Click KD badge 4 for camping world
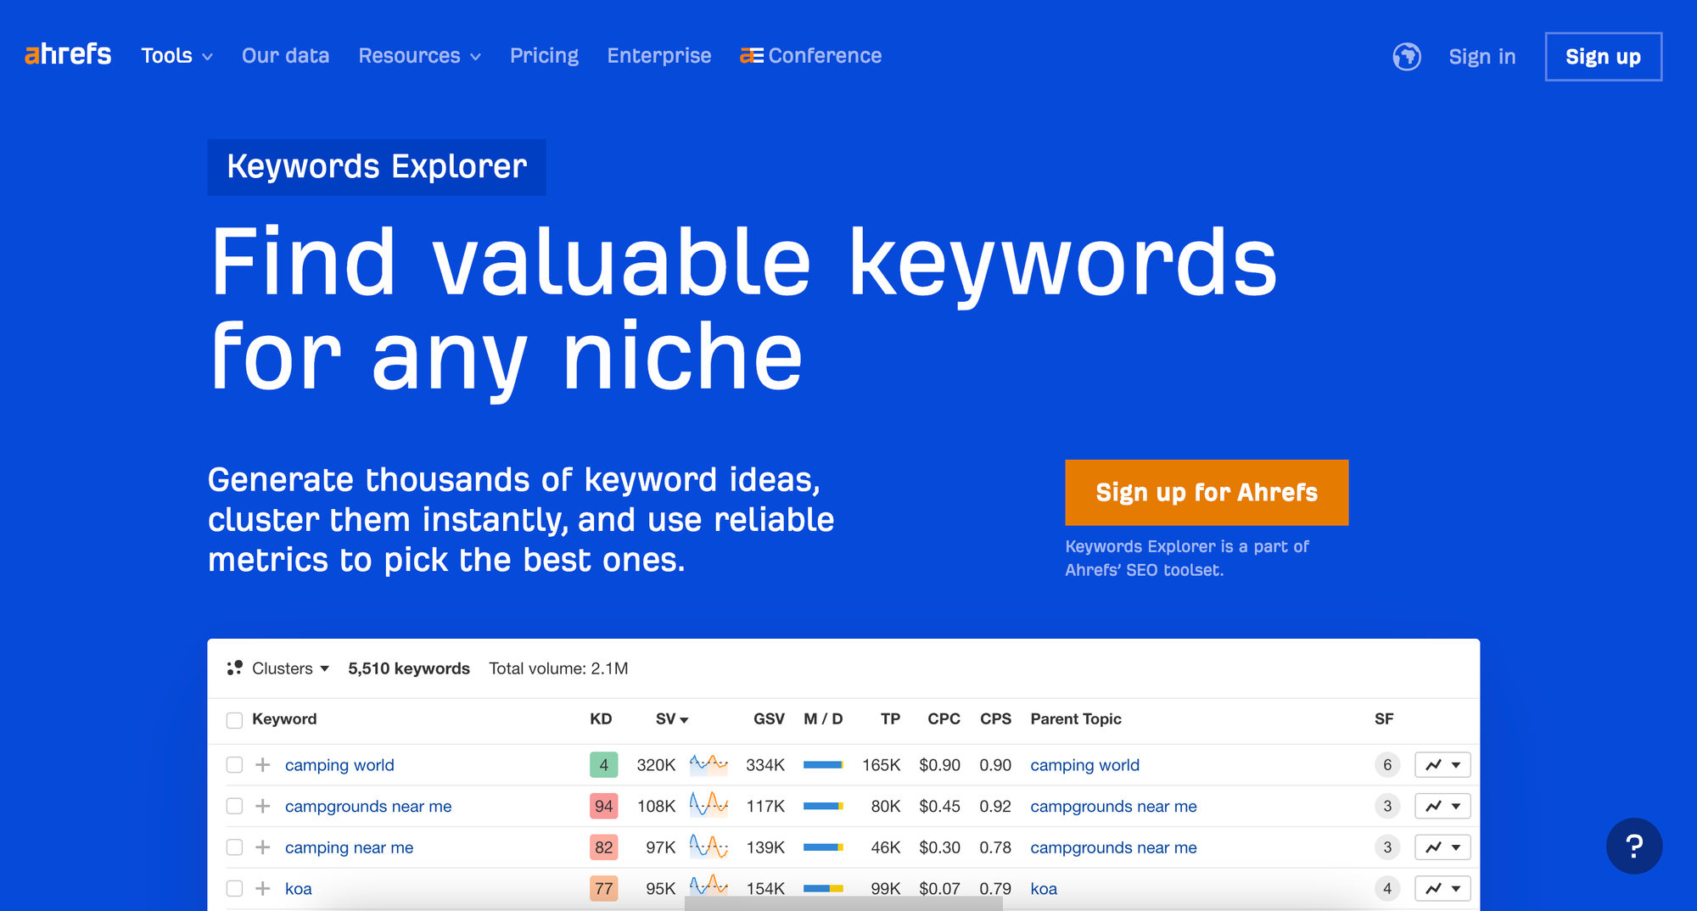This screenshot has width=1697, height=911. (603, 765)
